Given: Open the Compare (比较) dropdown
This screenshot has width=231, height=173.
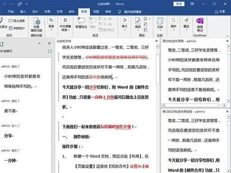Looking at the screenshot, I should [160, 24].
